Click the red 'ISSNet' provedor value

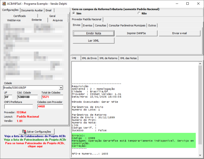(21, 112)
